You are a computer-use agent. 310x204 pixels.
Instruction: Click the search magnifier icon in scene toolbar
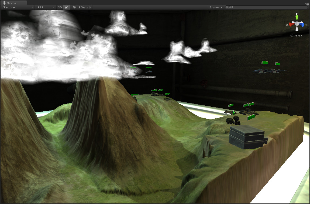pyautogui.click(x=227, y=7)
